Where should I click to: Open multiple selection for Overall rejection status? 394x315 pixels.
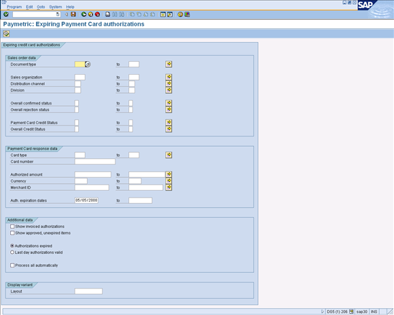click(x=168, y=109)
